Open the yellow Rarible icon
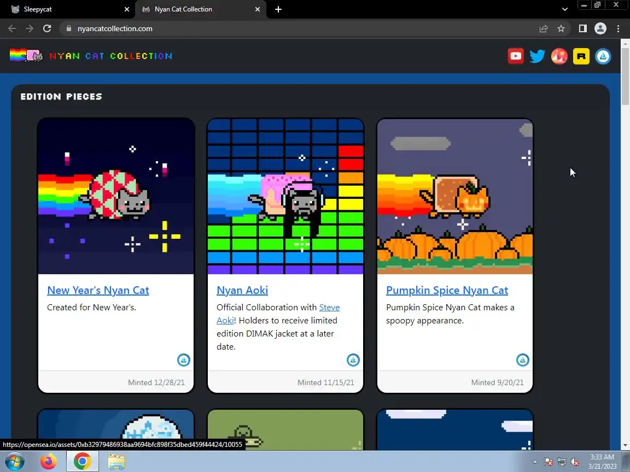The height and width of the screenshot is (472, 630). coord(581,56)
